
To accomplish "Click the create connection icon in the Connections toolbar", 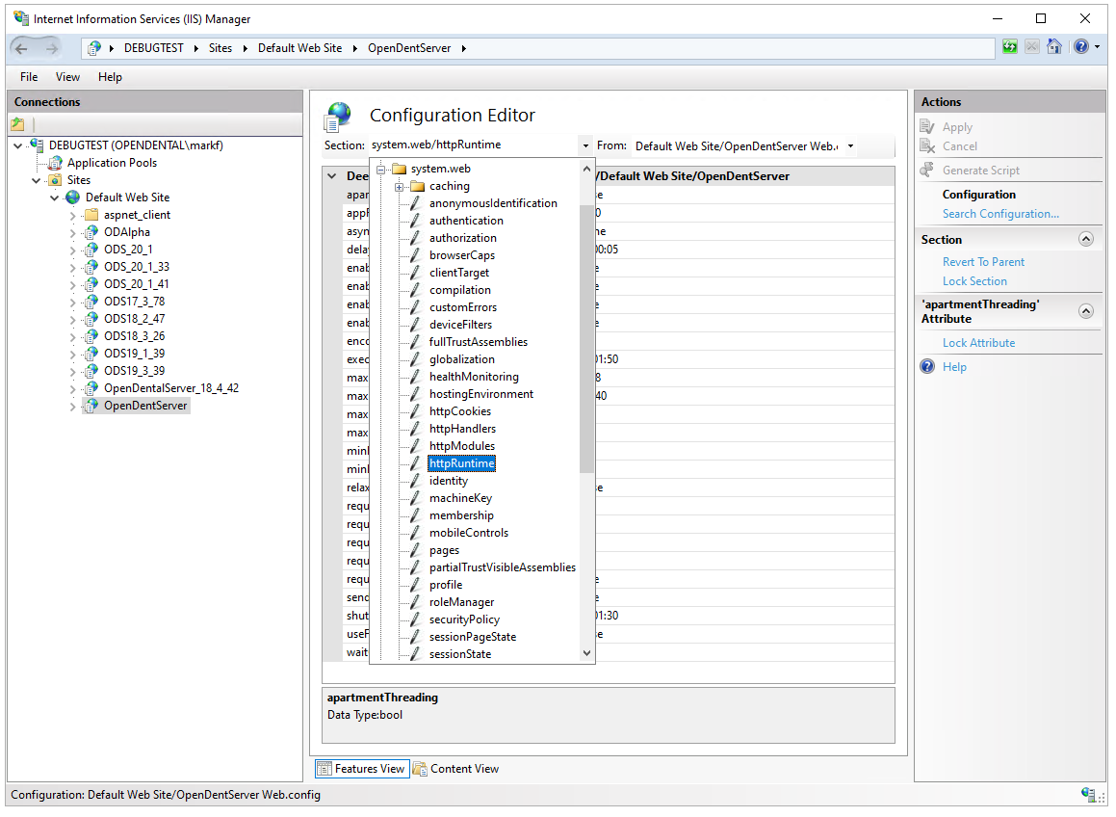I will [x=17, y=124].
